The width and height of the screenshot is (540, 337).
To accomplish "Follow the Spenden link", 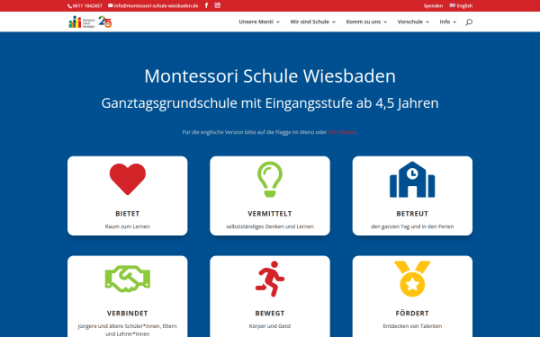I will 433,6.
